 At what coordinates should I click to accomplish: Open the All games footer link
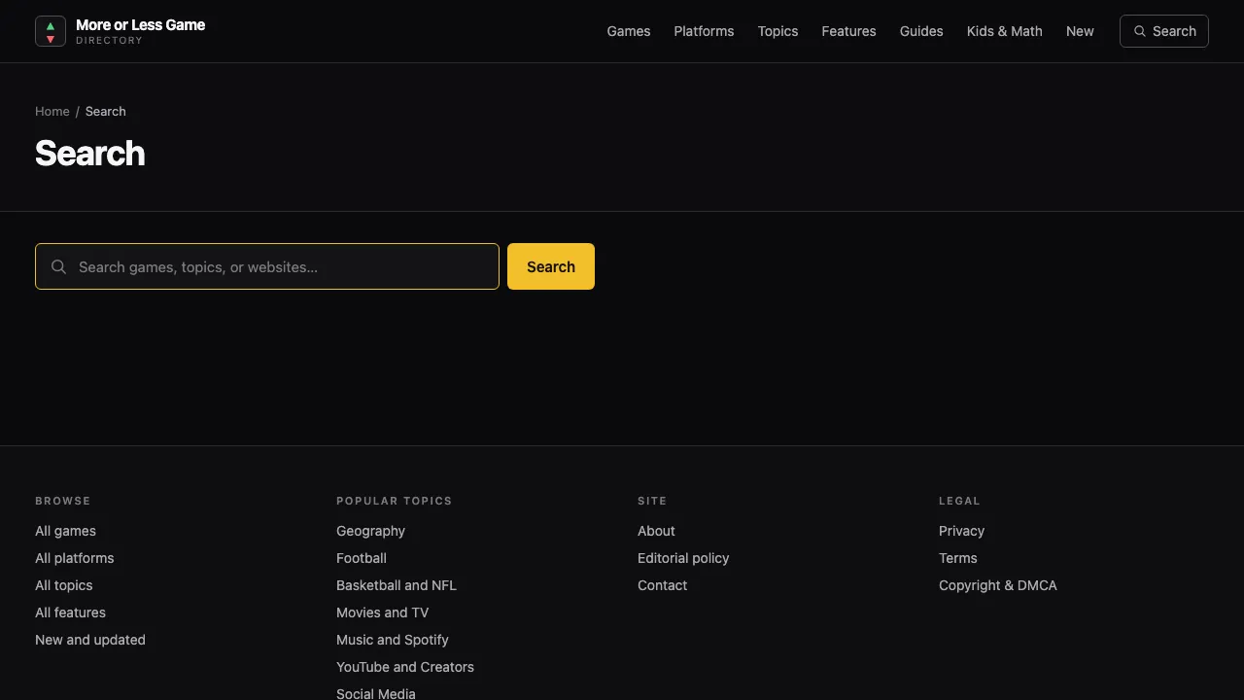[65, 531]
